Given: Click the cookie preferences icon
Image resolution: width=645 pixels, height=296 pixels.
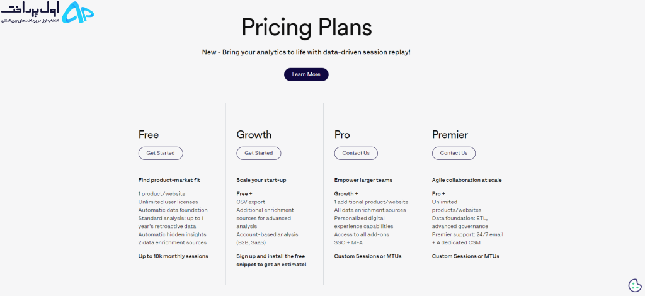Looking at the screenshot, I should click(x=635, y=285).
